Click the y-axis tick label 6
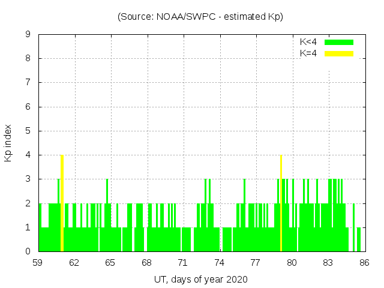The image size is (384, 288). (28, 107)
